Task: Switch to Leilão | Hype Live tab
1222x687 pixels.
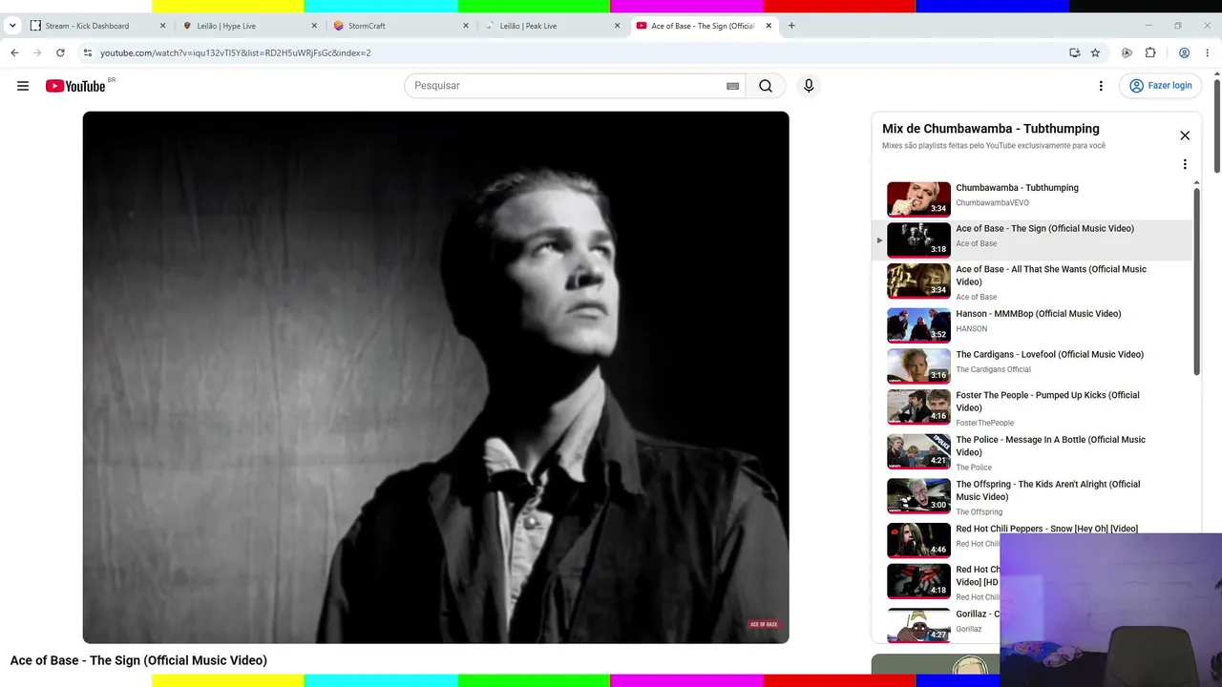Action: tap(249, 26)
